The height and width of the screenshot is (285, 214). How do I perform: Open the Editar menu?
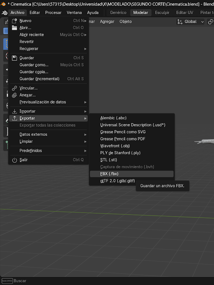point(35,12)
